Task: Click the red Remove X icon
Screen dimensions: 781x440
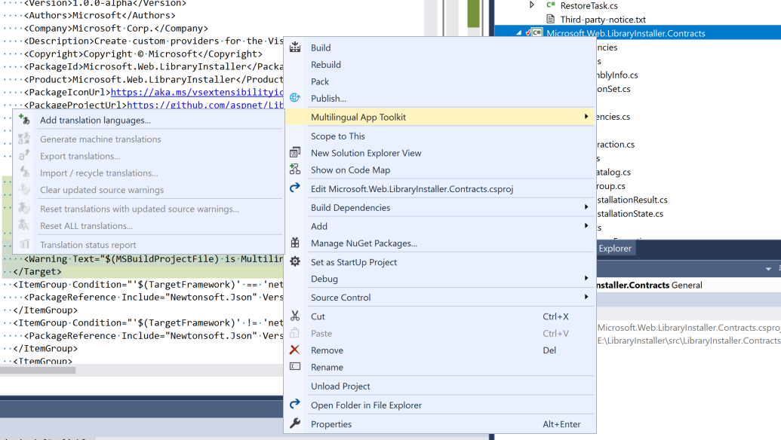Action: (x=295, y=350)
